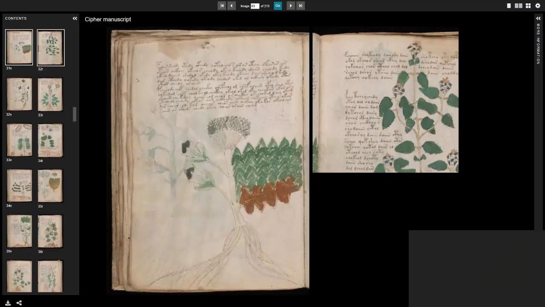This screenshot has height=307, width=545.
Task: Open page thumbnail 33r
Action: pyautogui.click(x=50, y=94)
